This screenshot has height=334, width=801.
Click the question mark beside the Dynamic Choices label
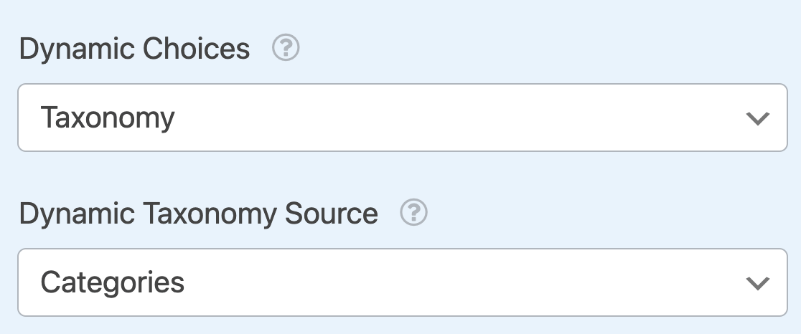click(286, 47)
